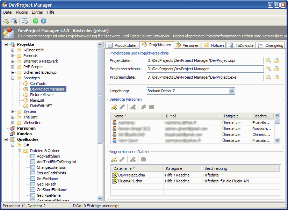The height and width of the screenshot is (210, 288).
Task: Expand the ~Eingestellt folder
Action: [x=13, y=50]
